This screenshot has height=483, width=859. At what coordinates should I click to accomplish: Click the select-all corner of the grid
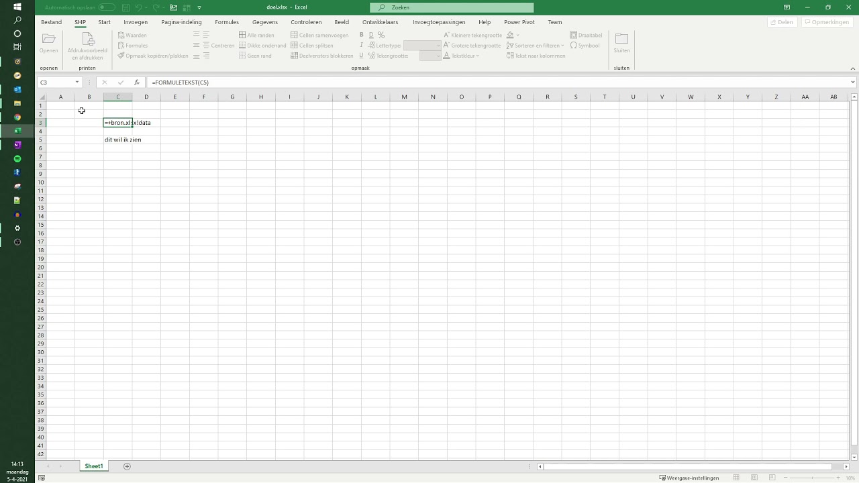click(41, 97)
